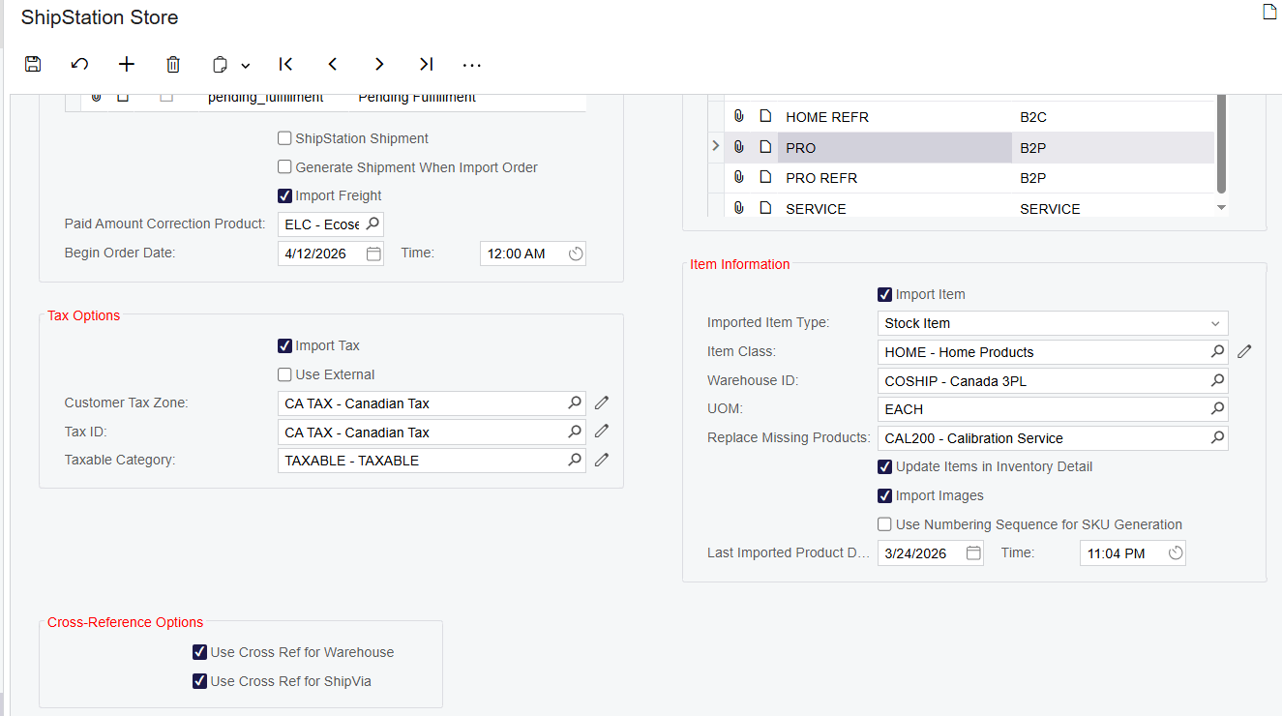Open the more actions ellipsis menu
The width and height of the screenshot is (1282, 716).
[472, 65]
